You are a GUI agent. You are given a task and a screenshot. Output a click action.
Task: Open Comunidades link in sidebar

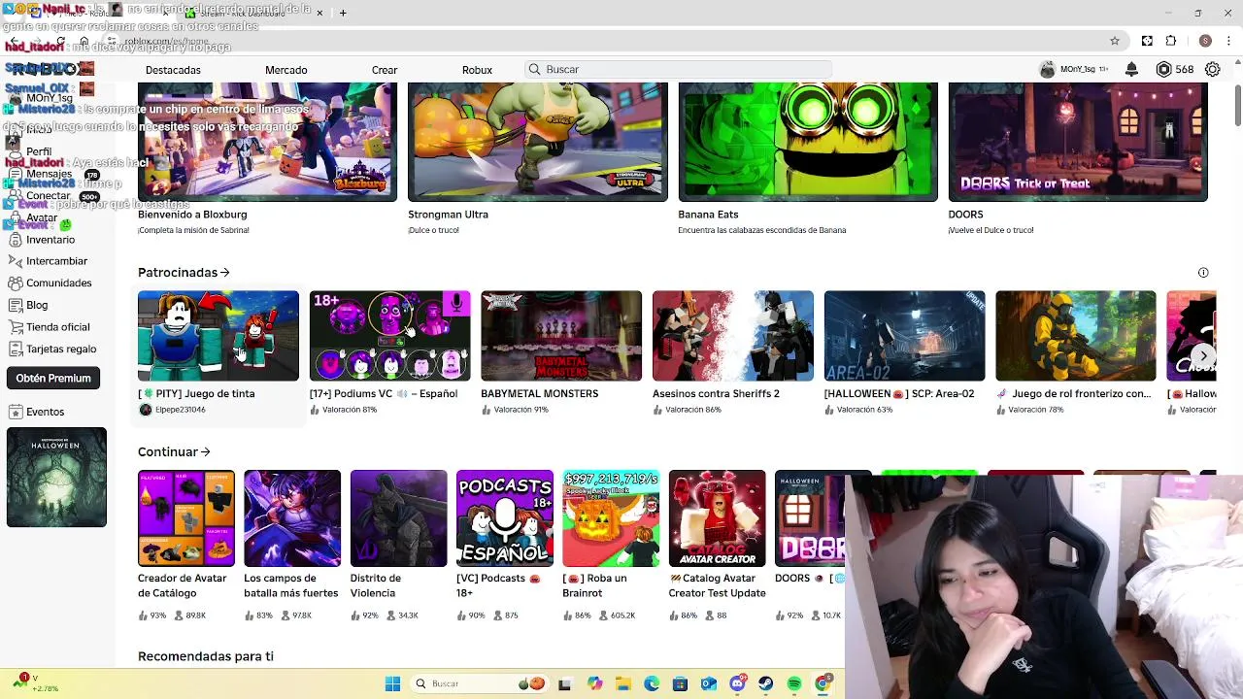pyautogui.click(x=59, y=283)
